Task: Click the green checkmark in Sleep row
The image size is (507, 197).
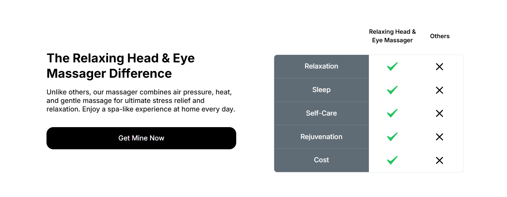Action: pos(392,90)
